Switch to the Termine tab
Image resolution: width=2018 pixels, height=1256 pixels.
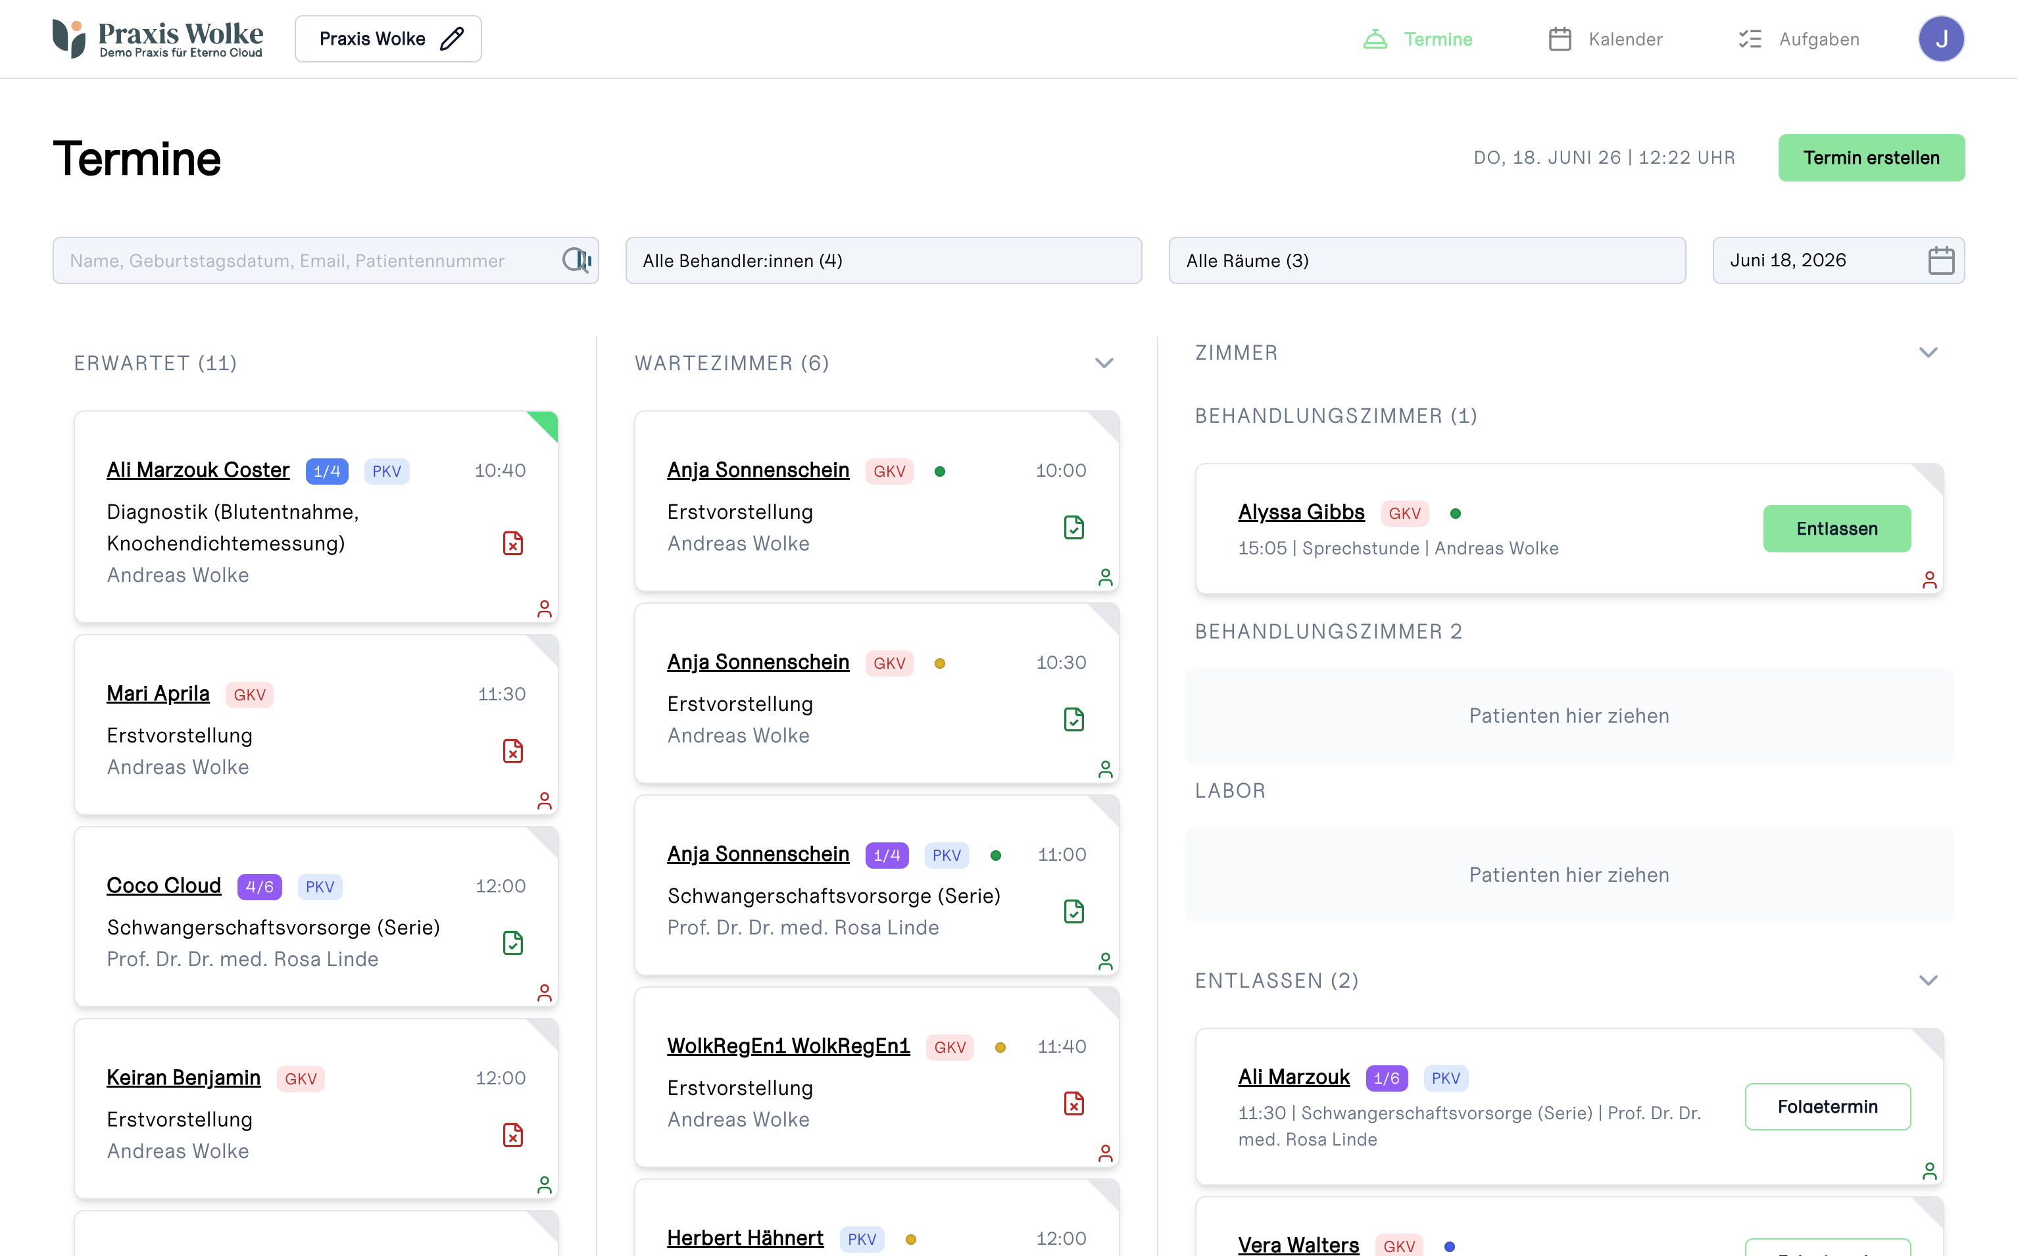point(1417,39)
